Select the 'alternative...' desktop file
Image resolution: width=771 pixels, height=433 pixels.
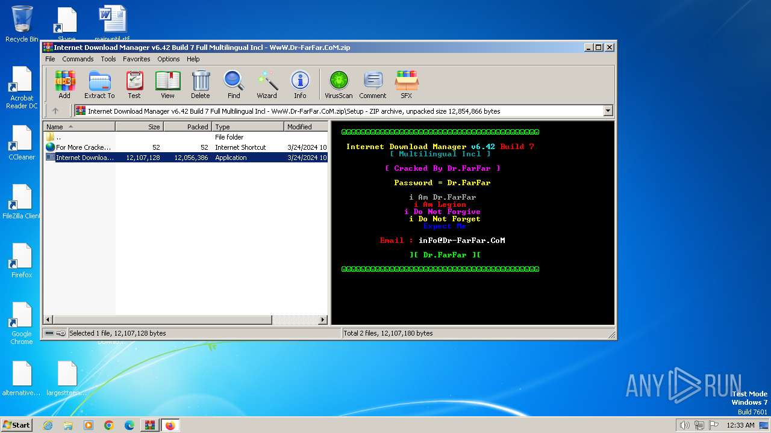click(22, 379)
